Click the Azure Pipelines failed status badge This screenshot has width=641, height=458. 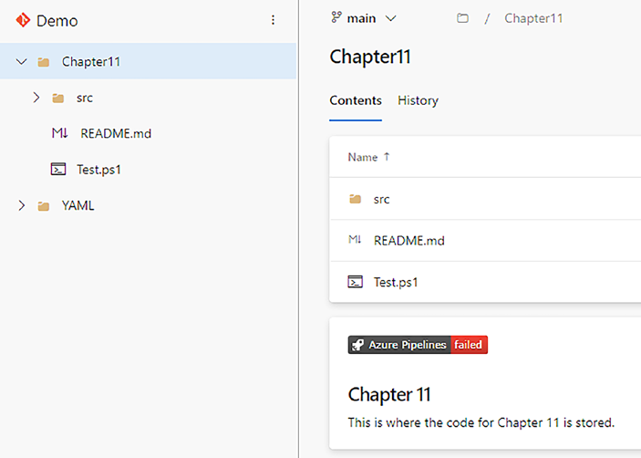pos(418,345)
